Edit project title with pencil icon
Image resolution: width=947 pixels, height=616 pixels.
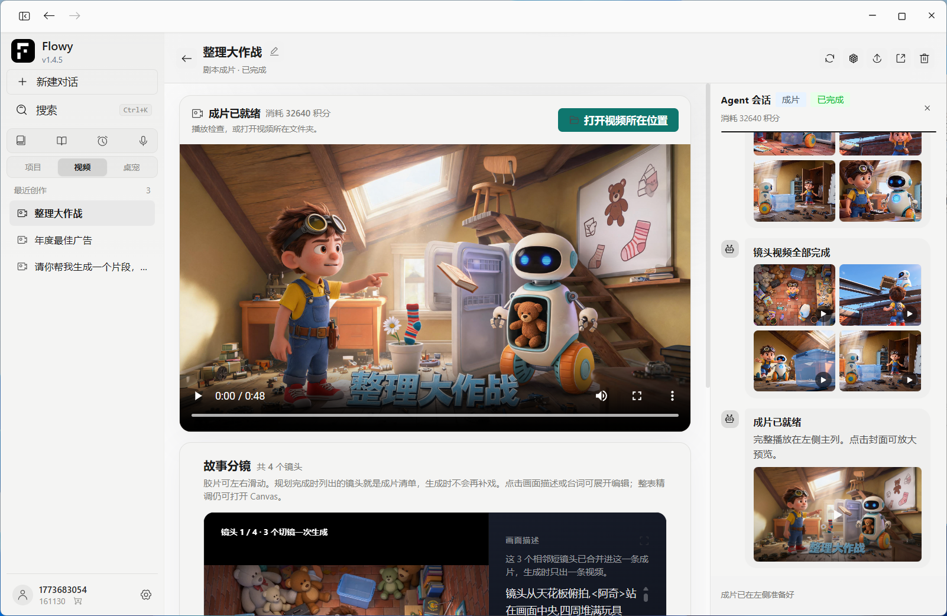point(274,52)
